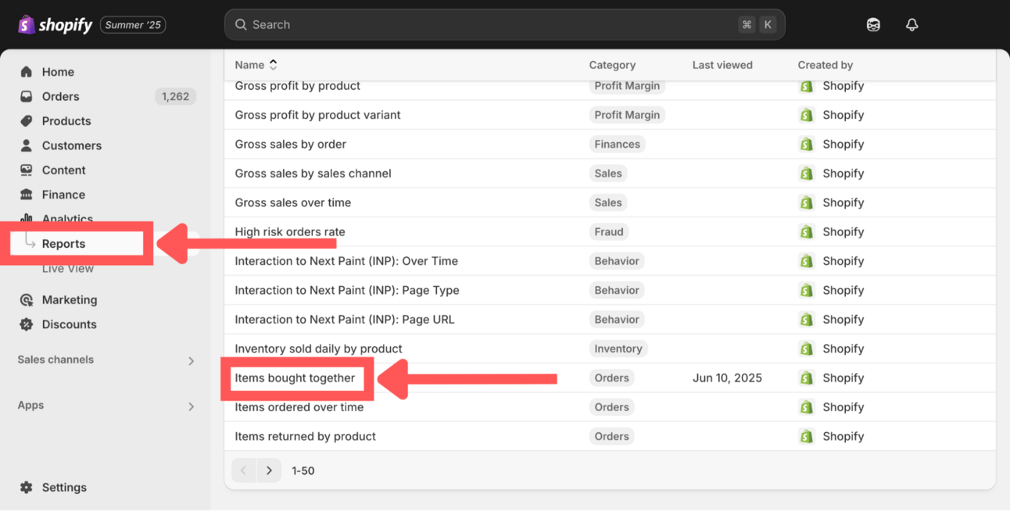1010x512 pixels.
Task: Open Gross sales by sales channel report
Action: (x=313, y=174)
